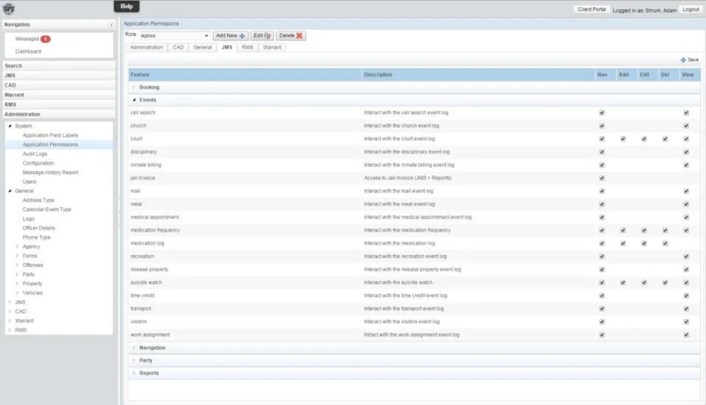Switch to the CAD permissions tab
Viewport: 706px width, 405px height.
pyautogui.click(x=178, y=47)
